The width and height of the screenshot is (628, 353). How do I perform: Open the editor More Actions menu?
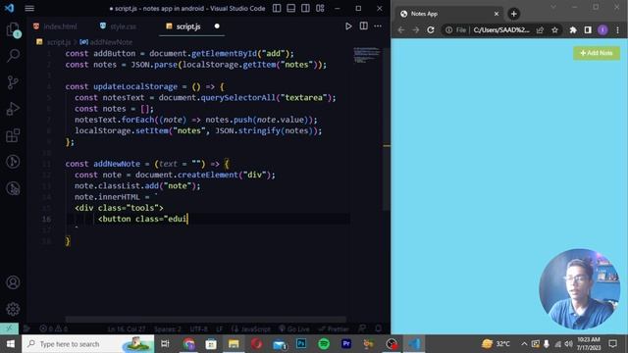tap(378, 26)
